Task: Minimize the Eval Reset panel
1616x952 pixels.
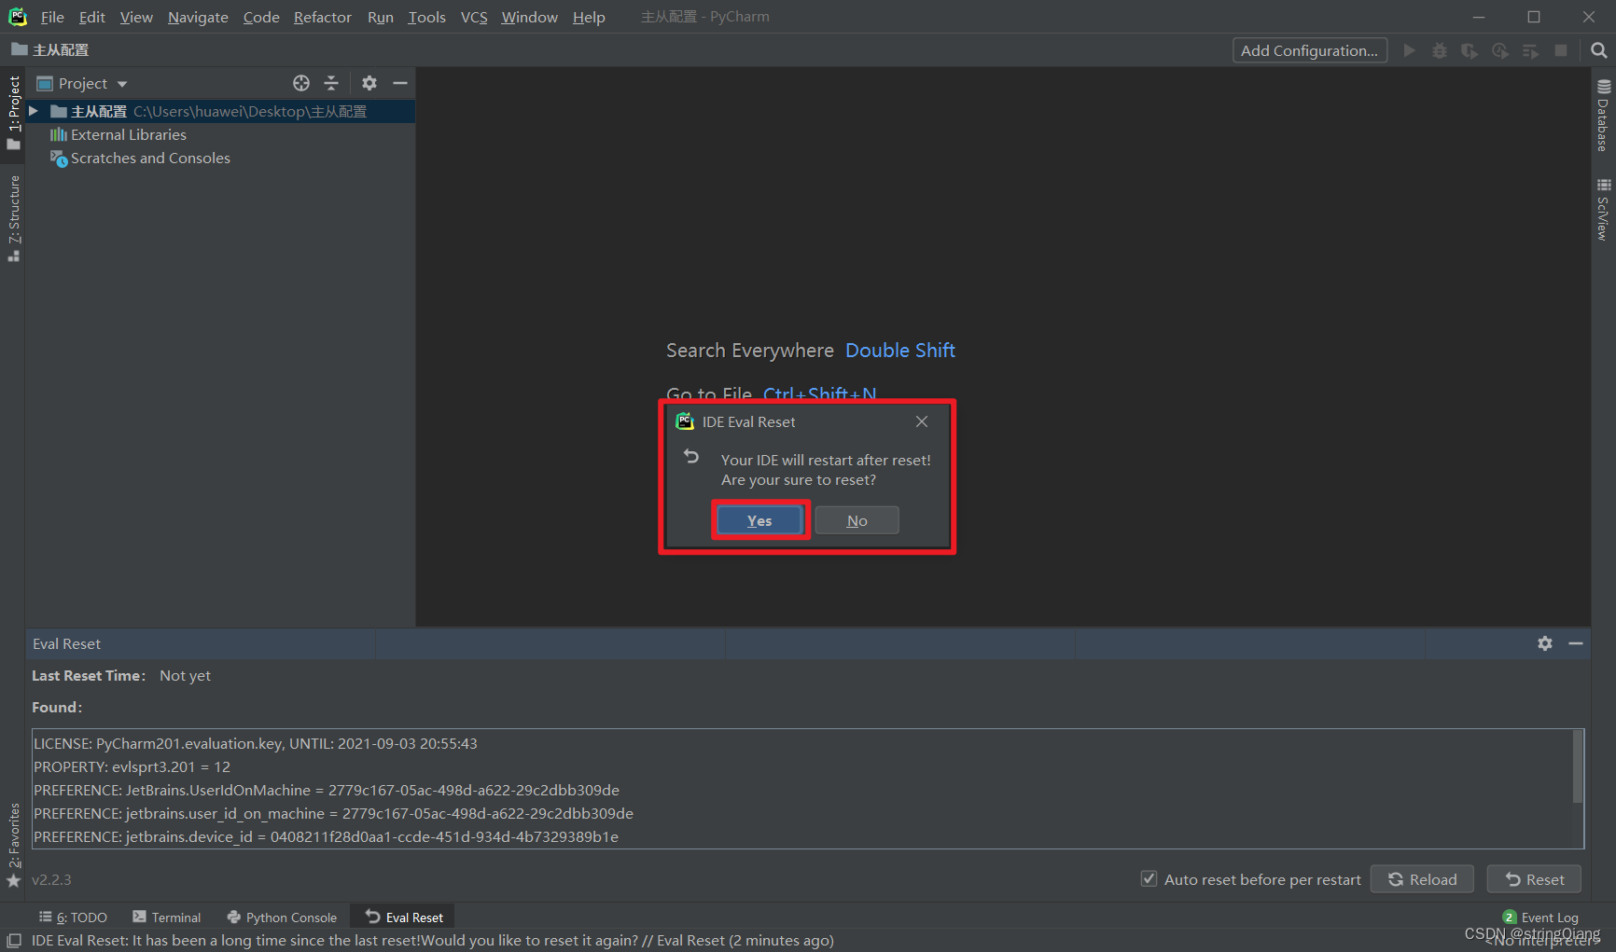Action: pos(1576,643)
